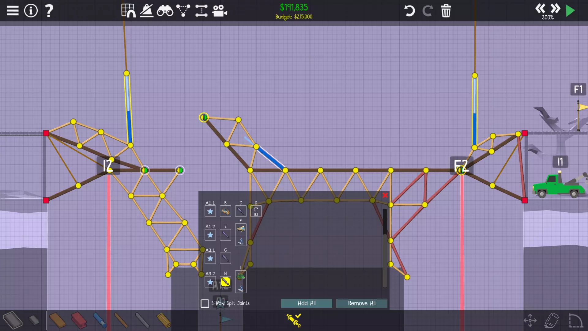Select the wood material in bottom toolbar

pyautogui.click(x=57, y=320)
